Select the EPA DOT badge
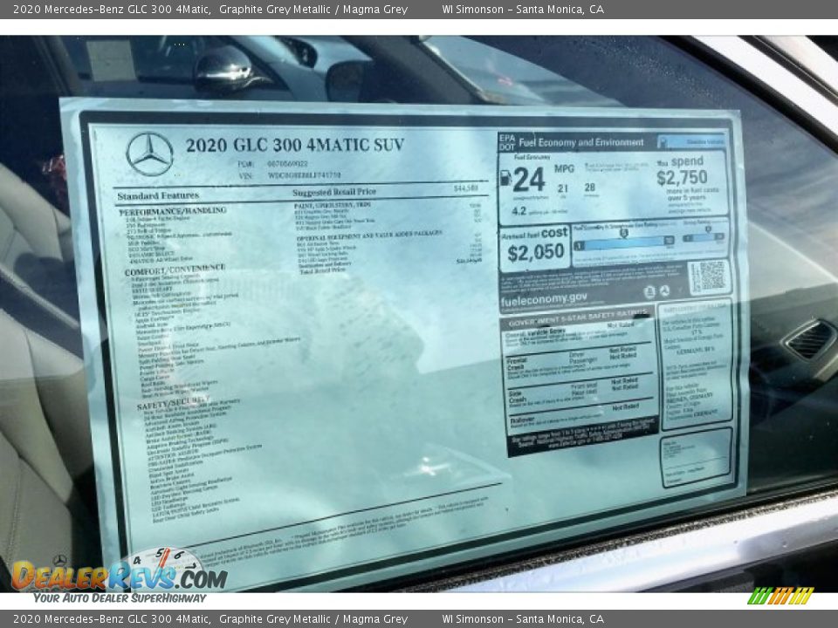Screen dimensions: 838x628 tap(506, 140)
